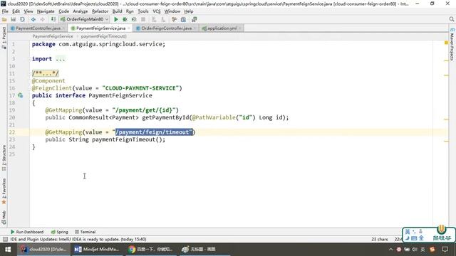Open the Edit menu

(x=16, y=11)
